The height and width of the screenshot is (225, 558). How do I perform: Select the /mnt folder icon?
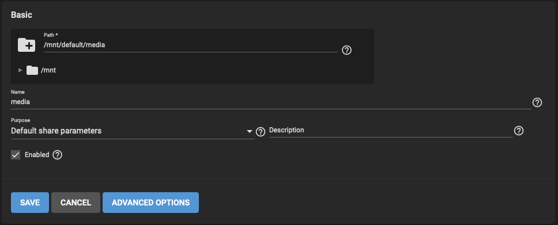click(x=32, y=70)
